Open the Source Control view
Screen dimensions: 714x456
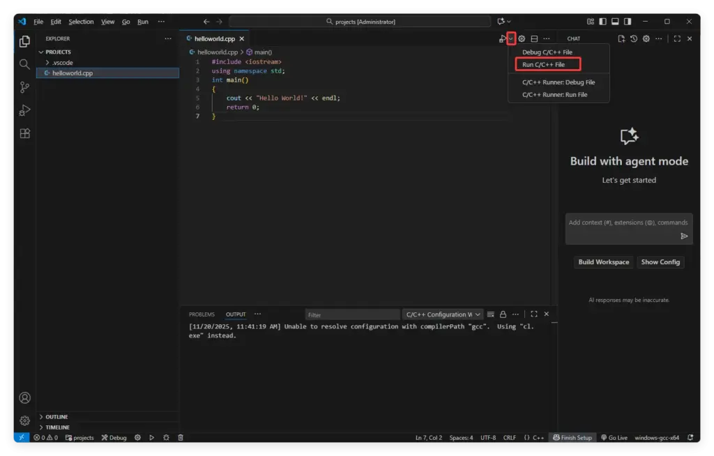pyautogui.click(x=24, y=87)
